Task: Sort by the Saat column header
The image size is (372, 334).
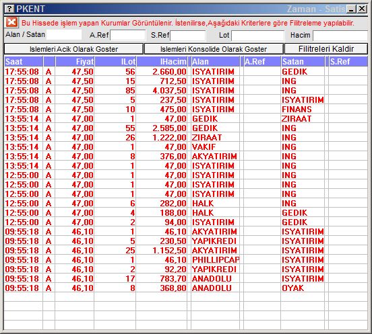Action: click(23, 62)
